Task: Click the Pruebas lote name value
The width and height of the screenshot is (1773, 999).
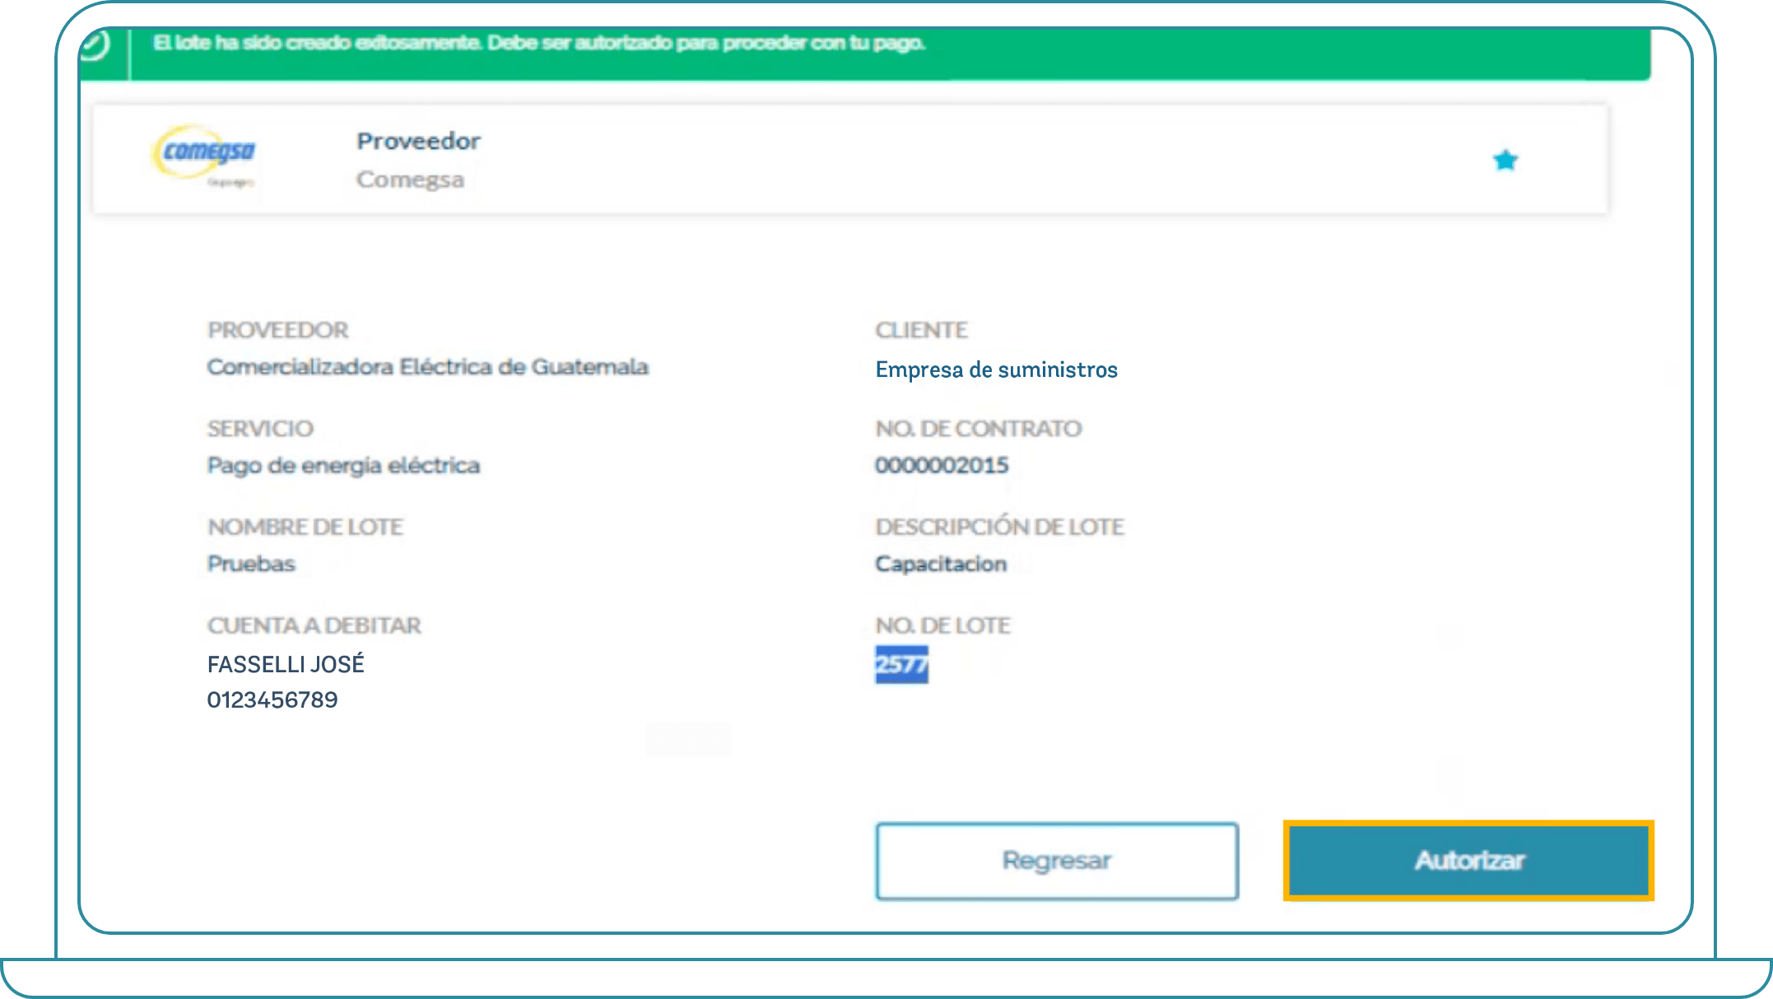Action: pos(251,564)
